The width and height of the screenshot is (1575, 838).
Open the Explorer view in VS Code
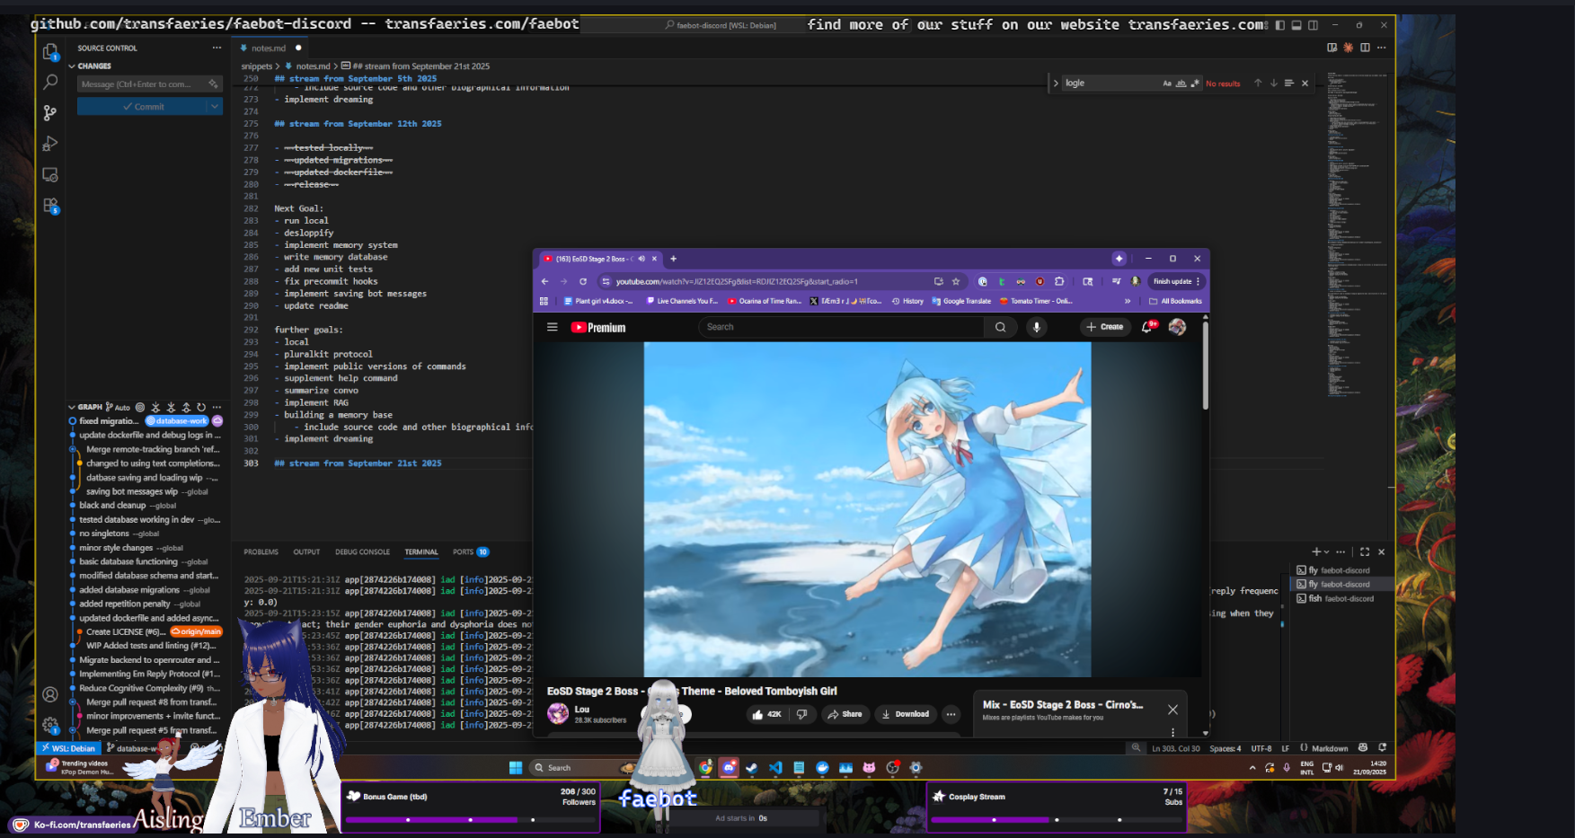pyautogui.click(x=50, y=52)
